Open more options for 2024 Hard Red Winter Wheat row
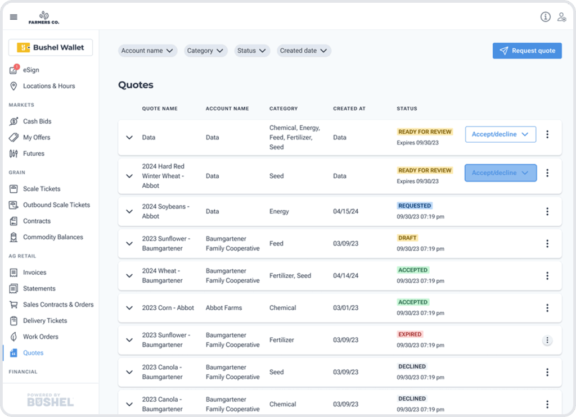The width and height of the screenshot is (576, 417). [x=547, y=173]
